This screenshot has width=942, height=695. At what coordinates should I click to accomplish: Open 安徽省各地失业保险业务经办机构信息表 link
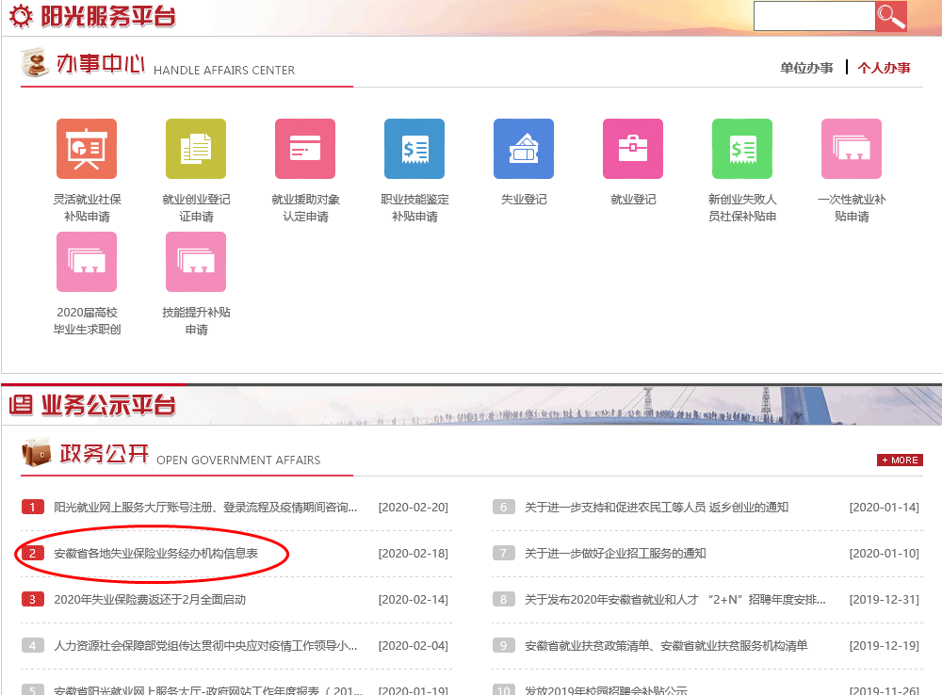pyautogui.click(x=156, y=554)
